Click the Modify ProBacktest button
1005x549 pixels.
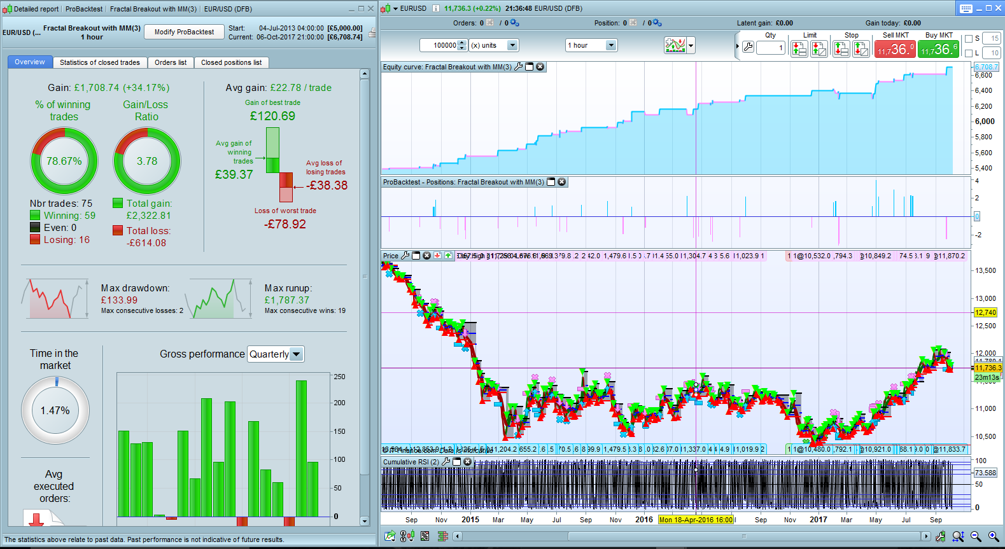coord(184,32)
